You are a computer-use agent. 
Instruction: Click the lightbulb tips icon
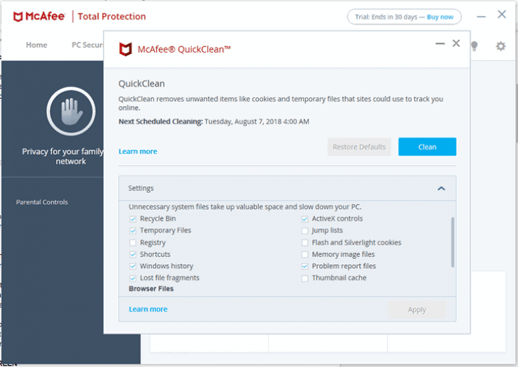(474, 46)
